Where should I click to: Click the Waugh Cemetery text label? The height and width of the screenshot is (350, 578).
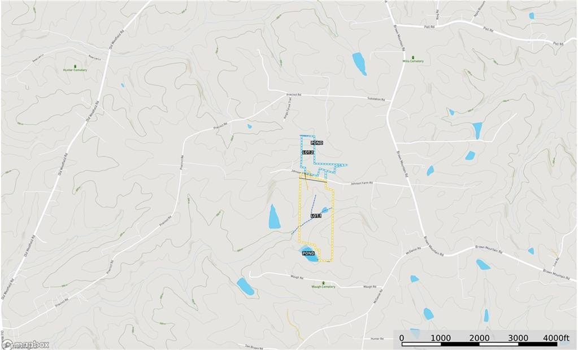coord(323,287)
